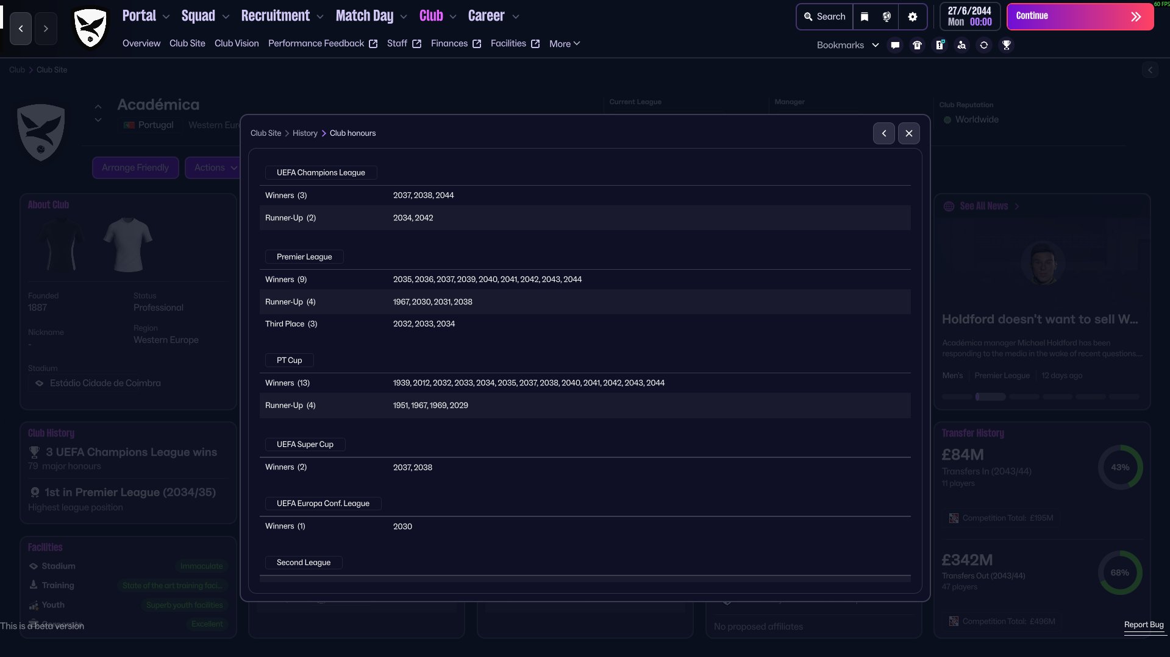Expand the Recruitment menu dropdown
Image resolution: width=1170 pixels, height=657 pixels.
coord(320,17)
